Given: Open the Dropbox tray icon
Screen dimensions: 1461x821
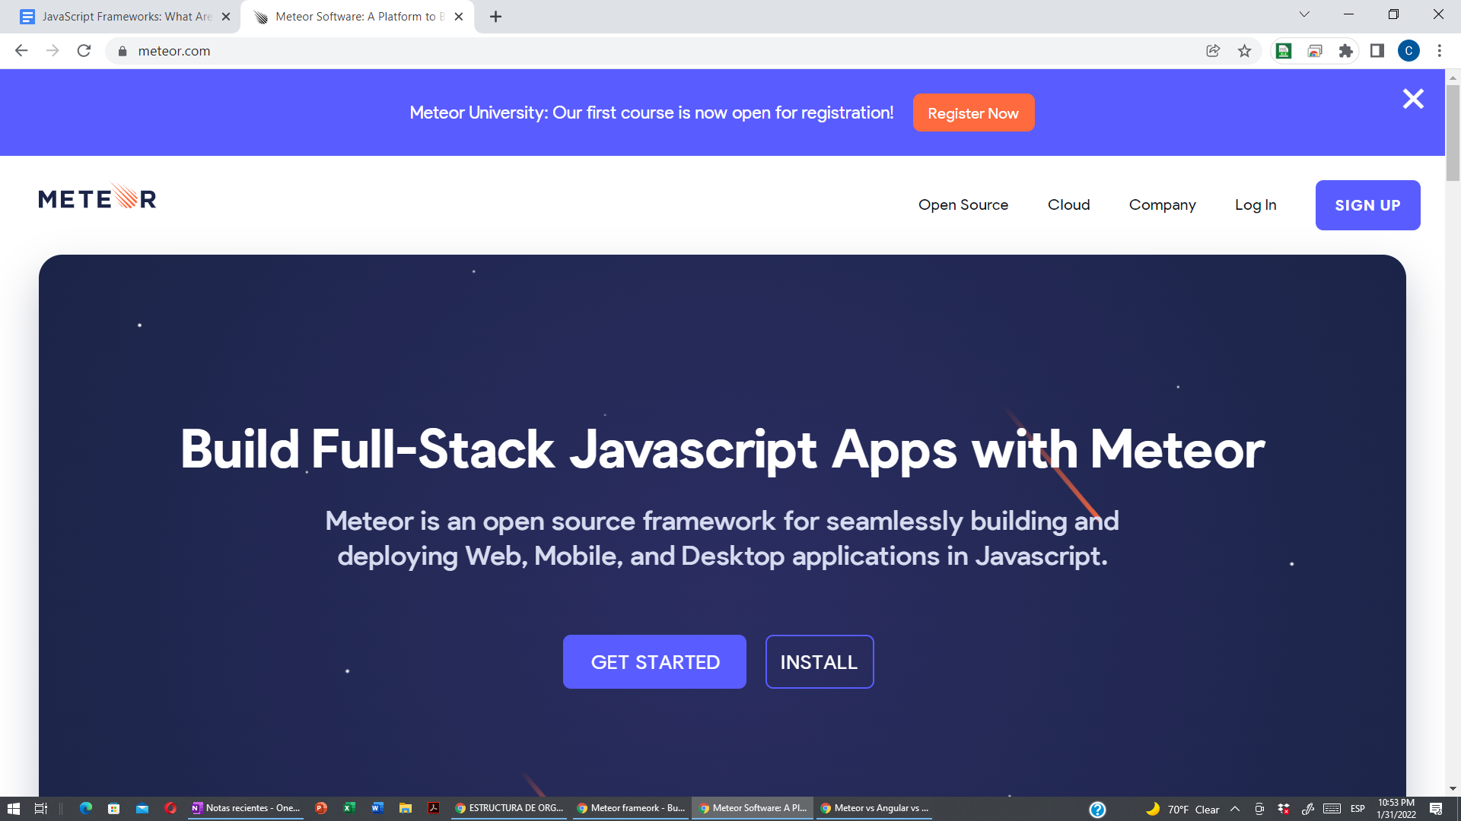Looking at the screenshot, I should coord(1284,809).
